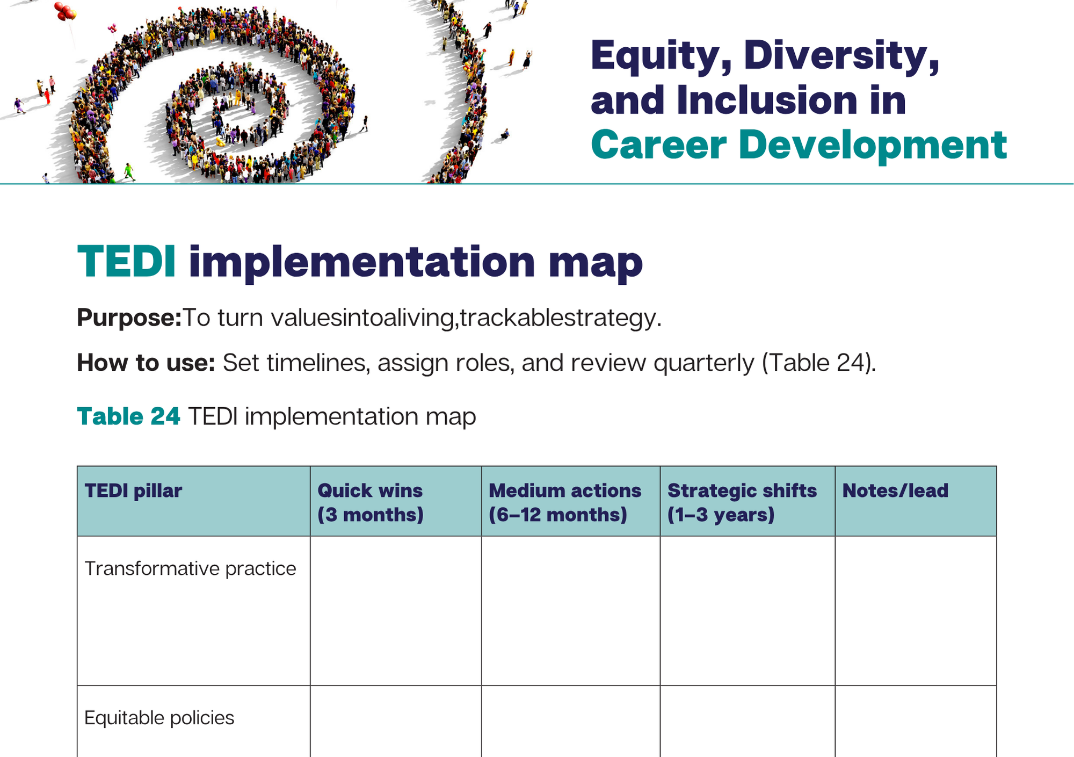Click the red balloons in header image
This screenshot has height=757, width=1074.
(x=66, y=11)
